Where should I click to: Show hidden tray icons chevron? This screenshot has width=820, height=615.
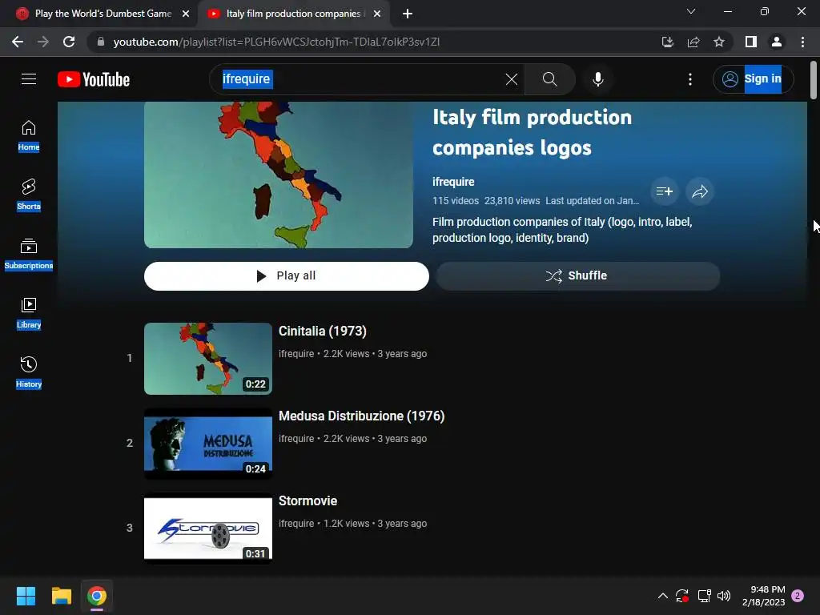click(x=662, y=596)
